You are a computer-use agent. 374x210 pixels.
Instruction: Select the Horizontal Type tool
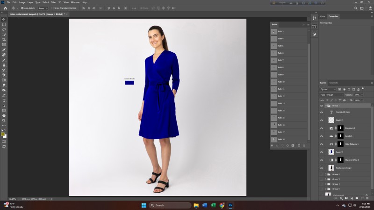coord(4,100)
